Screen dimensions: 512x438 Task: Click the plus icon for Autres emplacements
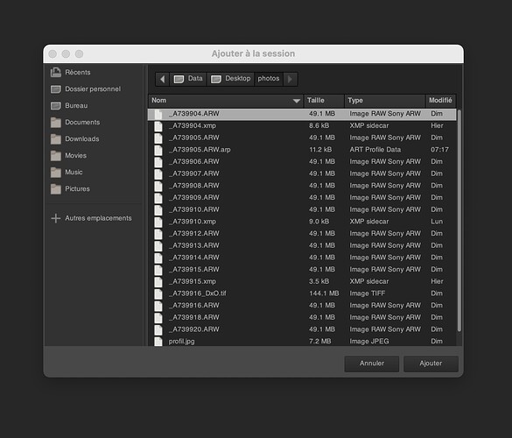56,218
